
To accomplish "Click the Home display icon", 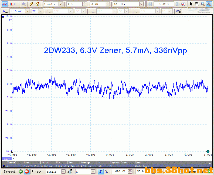I will 38,4.
